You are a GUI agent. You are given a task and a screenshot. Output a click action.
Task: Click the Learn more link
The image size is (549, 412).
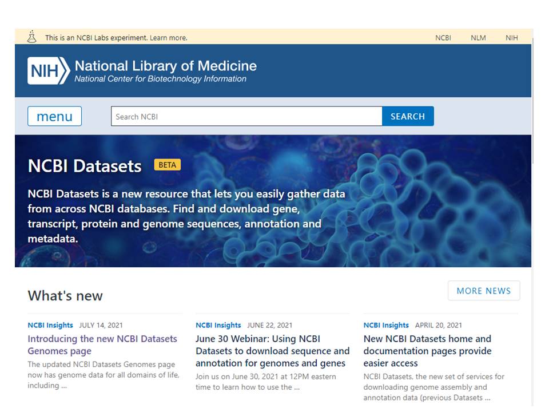coord(169,38)
